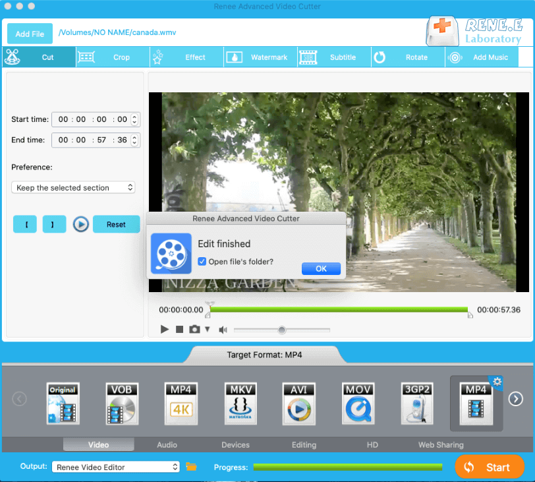Open output folder with folder icon
Screen dimensions: 535x482
pos(191,466)
